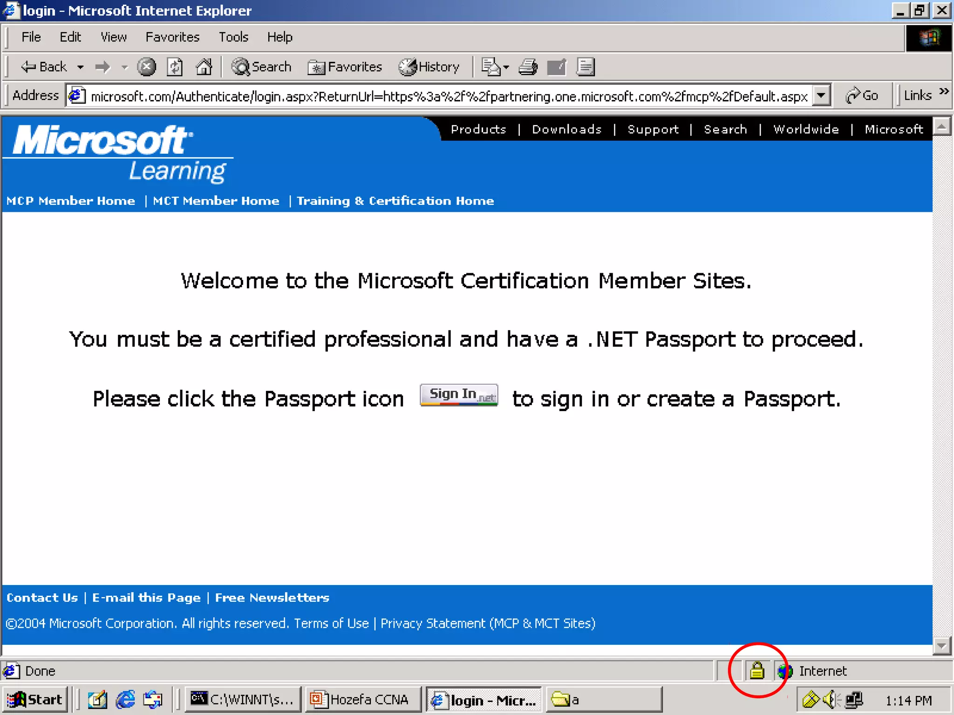Click the volume speaker tray icon

tap(831, 700)
